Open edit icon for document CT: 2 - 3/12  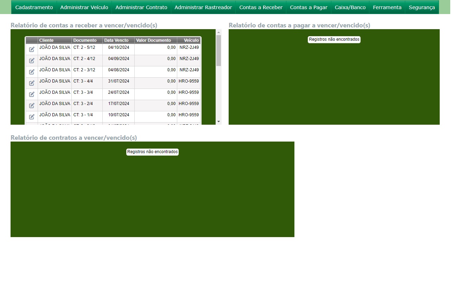(x=32, y=72)
